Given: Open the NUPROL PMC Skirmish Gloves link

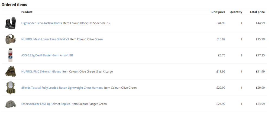Looking at the screenshot, I should 41,72.
